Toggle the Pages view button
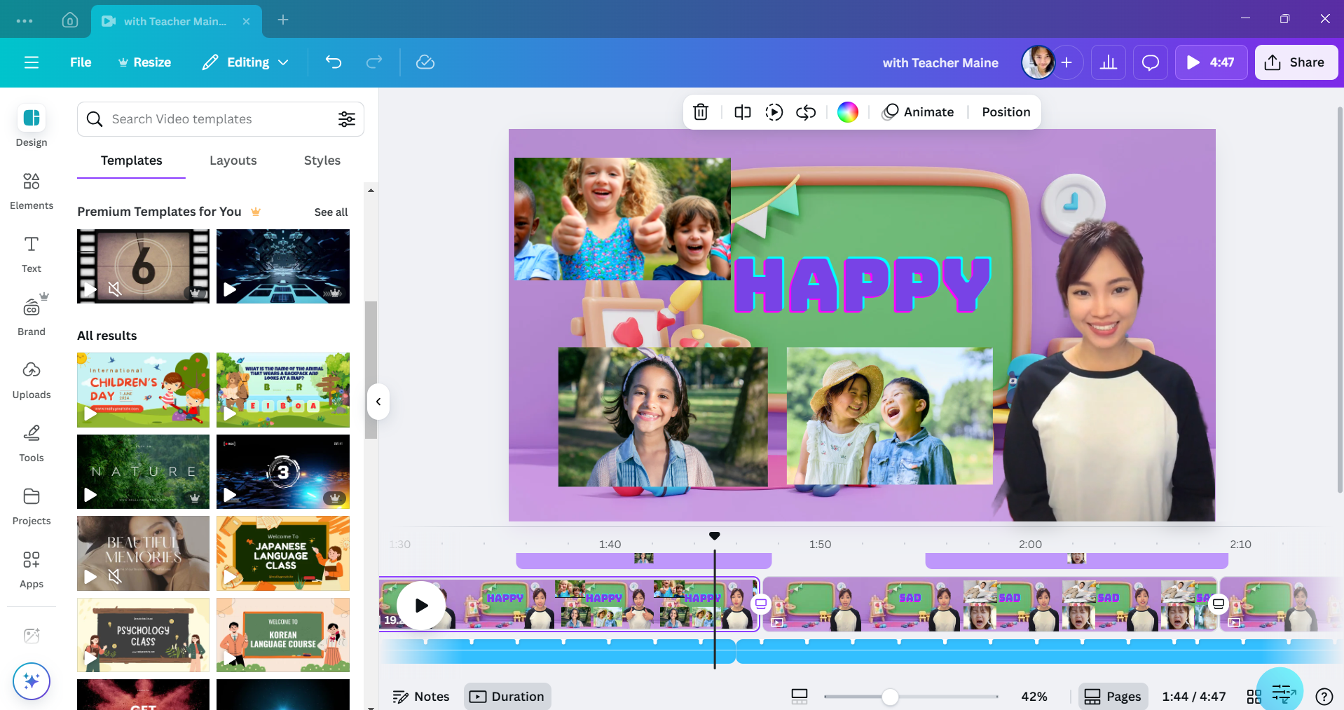The height and width of the screenshot is (710, 1344). pyautogui.click(x=1113, y=696)
